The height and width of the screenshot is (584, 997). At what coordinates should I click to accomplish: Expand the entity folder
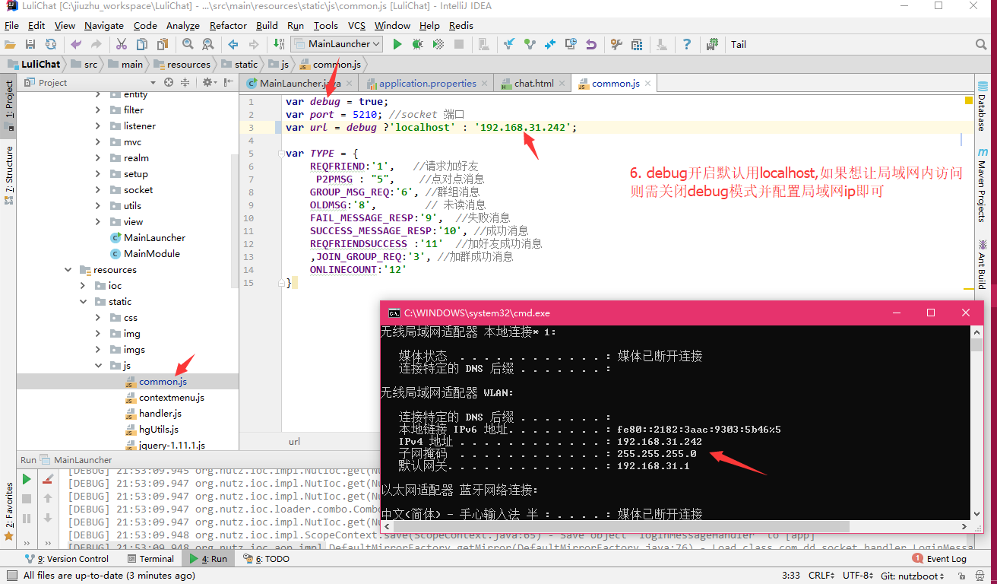98,94
